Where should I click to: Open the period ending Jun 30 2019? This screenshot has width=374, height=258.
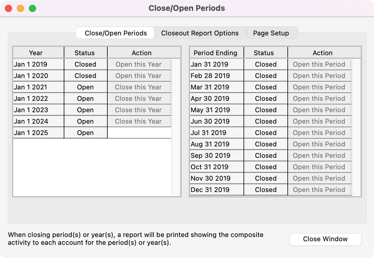pyautogui.click(x=319, y=121)
